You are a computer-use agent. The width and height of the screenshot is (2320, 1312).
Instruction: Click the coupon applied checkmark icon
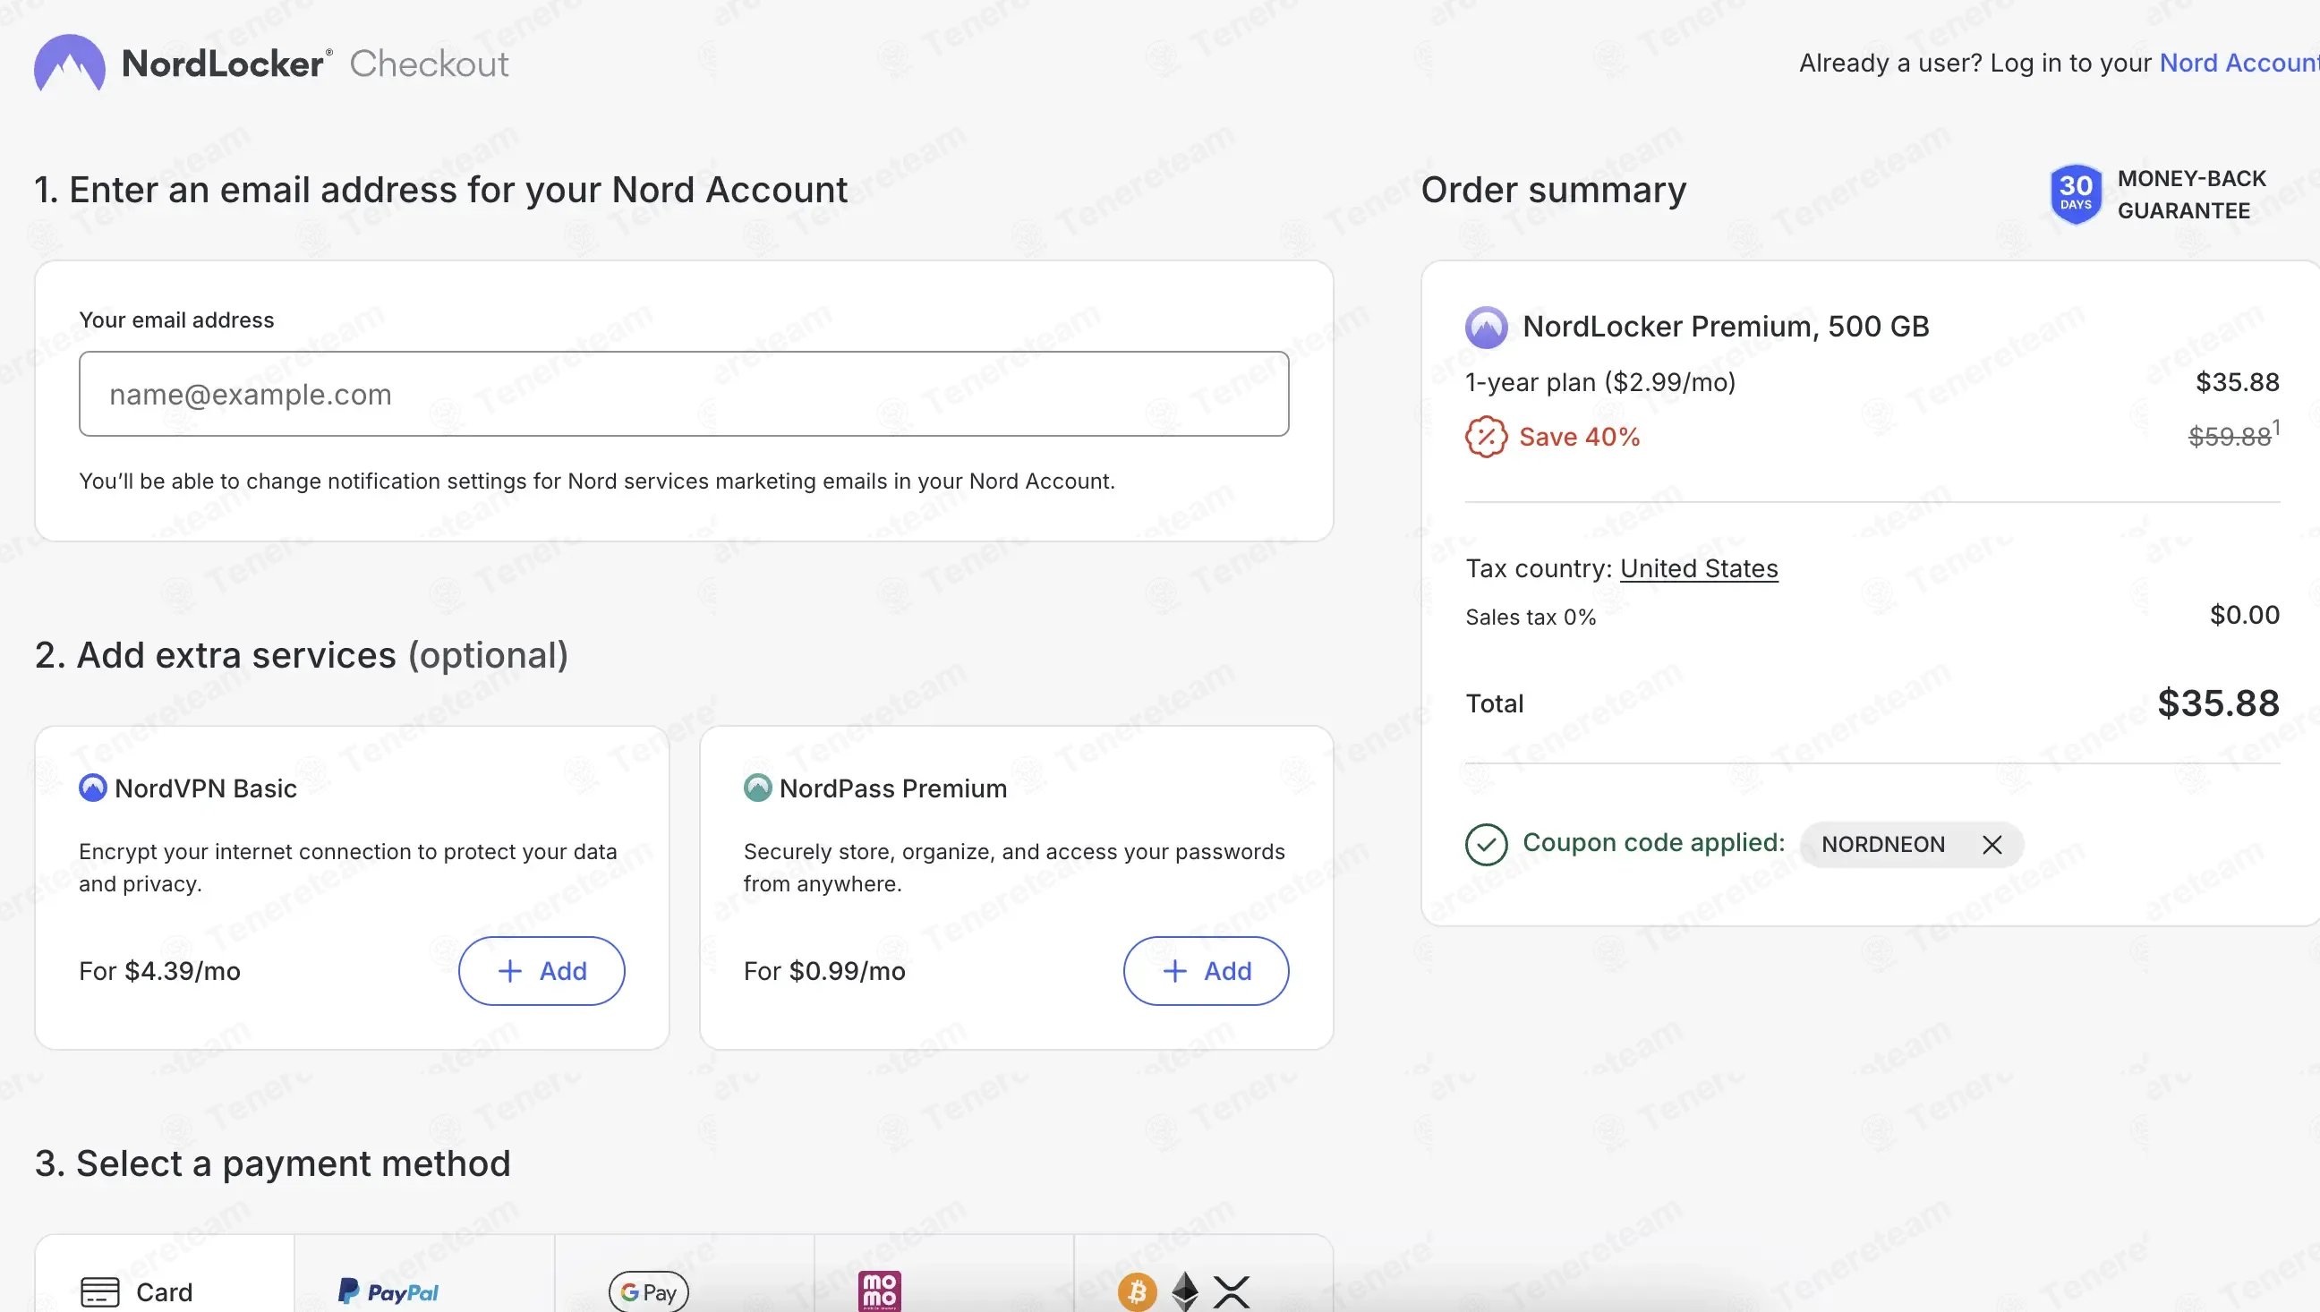1486,845
